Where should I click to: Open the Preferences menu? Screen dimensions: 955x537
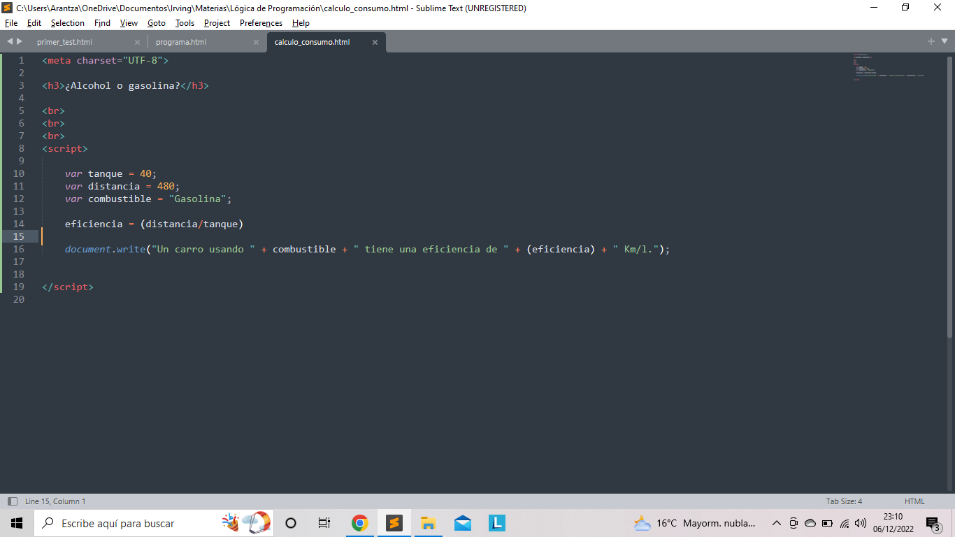[261, 23]
